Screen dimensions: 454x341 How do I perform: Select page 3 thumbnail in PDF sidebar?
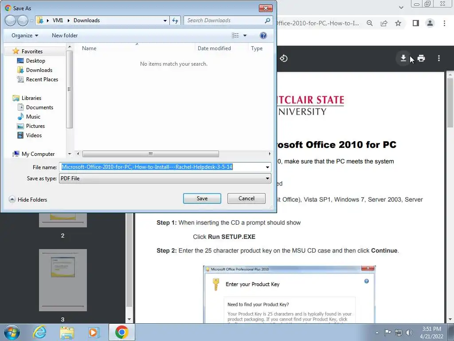[63, 280]
